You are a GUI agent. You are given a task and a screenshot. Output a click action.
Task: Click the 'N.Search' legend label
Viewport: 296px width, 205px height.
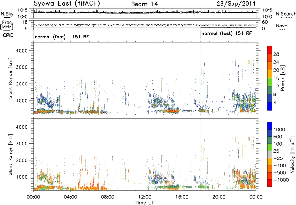[x=286, y=14]
